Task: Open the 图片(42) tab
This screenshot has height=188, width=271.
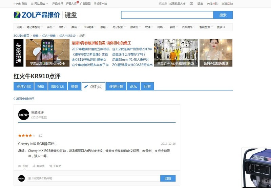Action: [58, 86]
